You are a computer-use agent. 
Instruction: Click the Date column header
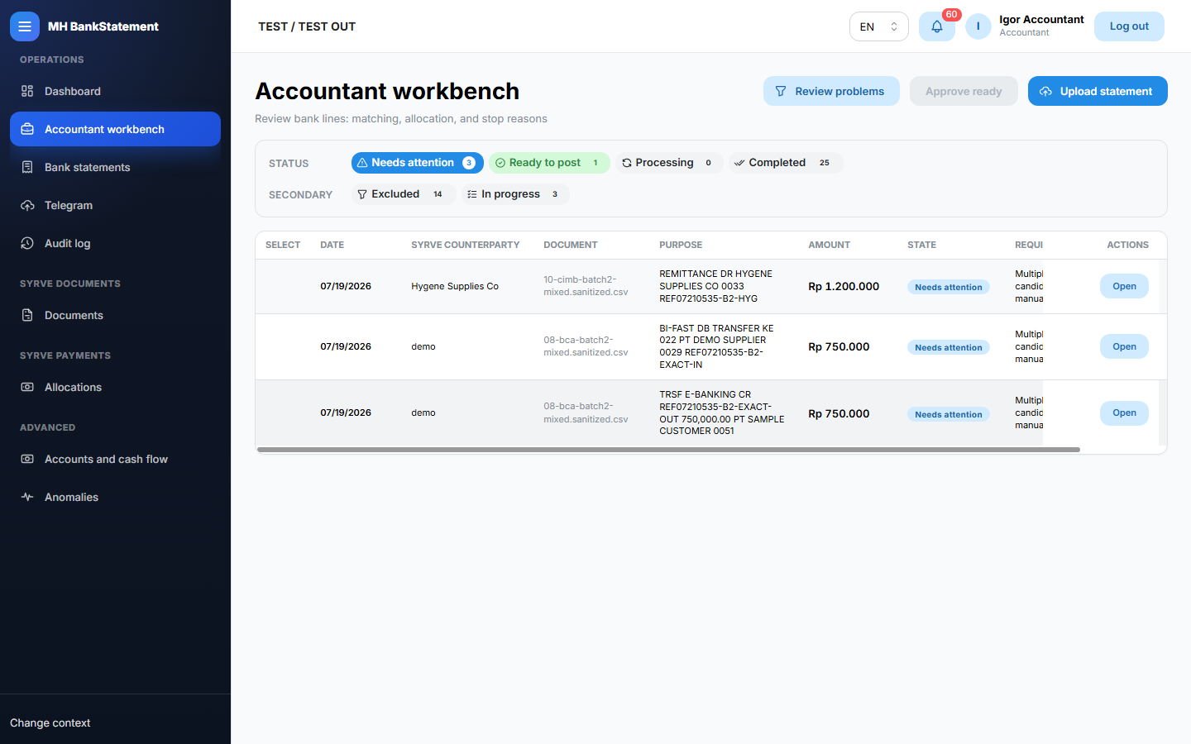tap(332, 245)
